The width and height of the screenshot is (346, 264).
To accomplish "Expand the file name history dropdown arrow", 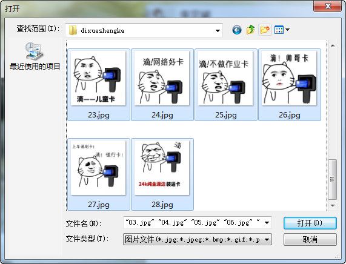I will 267,223.
